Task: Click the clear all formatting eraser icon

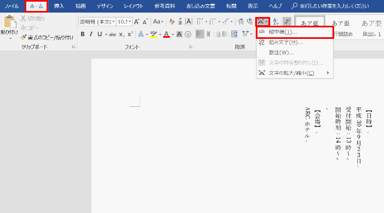Action: (171, 21)
